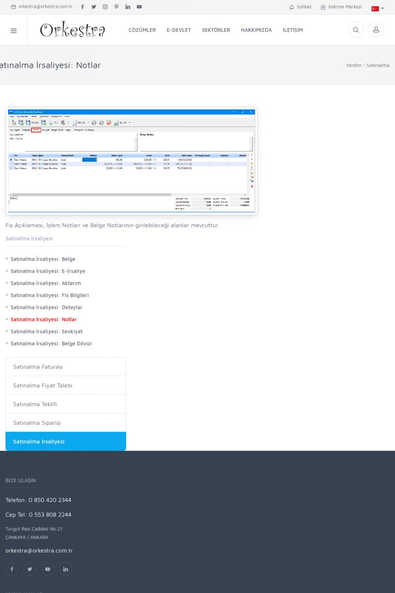The image size is (395, 593).
Task: Open the user account icon
Action: [x=376, y=30]
